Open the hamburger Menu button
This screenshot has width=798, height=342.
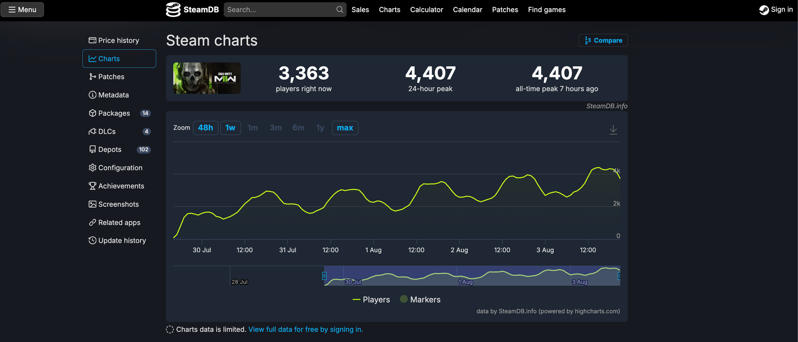[22, 10]
